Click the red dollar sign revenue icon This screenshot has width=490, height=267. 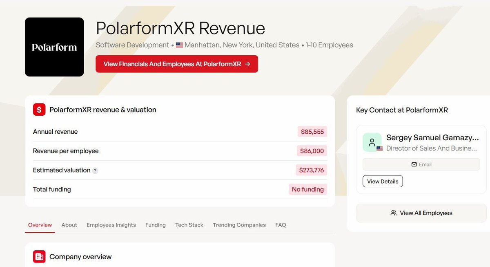pos(39,110)
